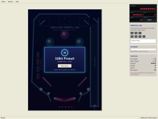Image resolution: width=158 pixels, height=119 pixels.
Task: Click the PLUNGER panel heading
Action: (x=134, y=47)
